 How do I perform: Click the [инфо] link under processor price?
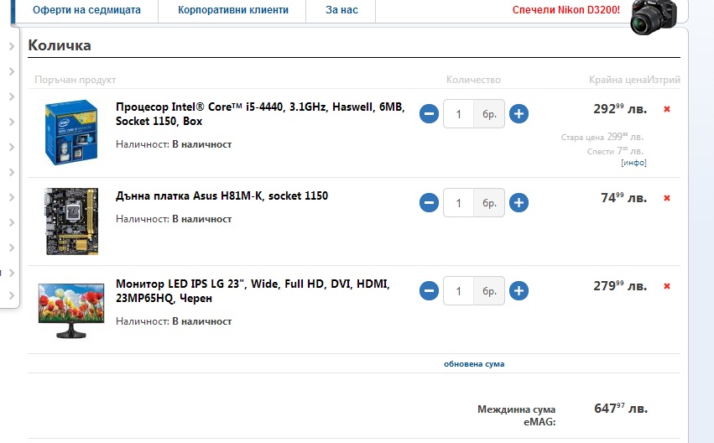pyautogui.click(x=633, y=163)
